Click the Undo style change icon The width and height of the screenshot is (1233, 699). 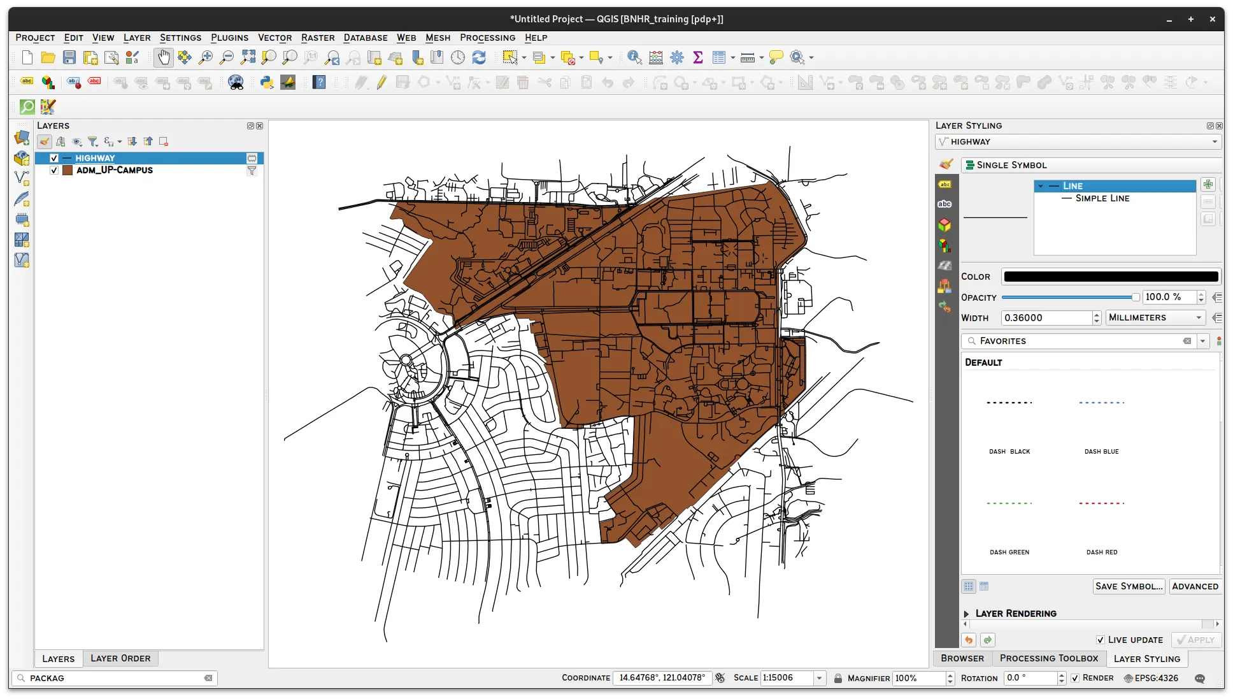pos(969,640)
